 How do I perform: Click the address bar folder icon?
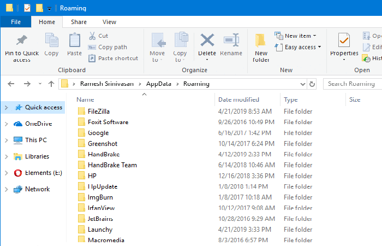pos(64,84)
